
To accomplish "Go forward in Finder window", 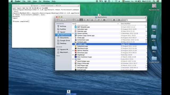I will point(65,20).
